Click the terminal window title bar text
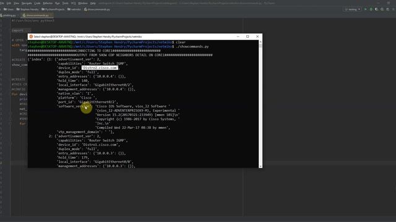Image resolution: width=396 pixels, height=222 pixels. (88, 36)
